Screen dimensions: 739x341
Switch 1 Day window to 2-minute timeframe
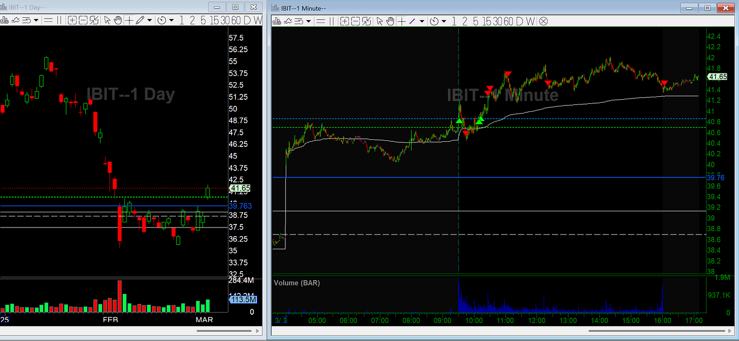(192, 20)
